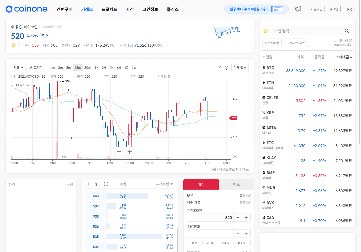Click the ASTA coin icon
This screenshot has height=252, width=361.
[264, 128]
